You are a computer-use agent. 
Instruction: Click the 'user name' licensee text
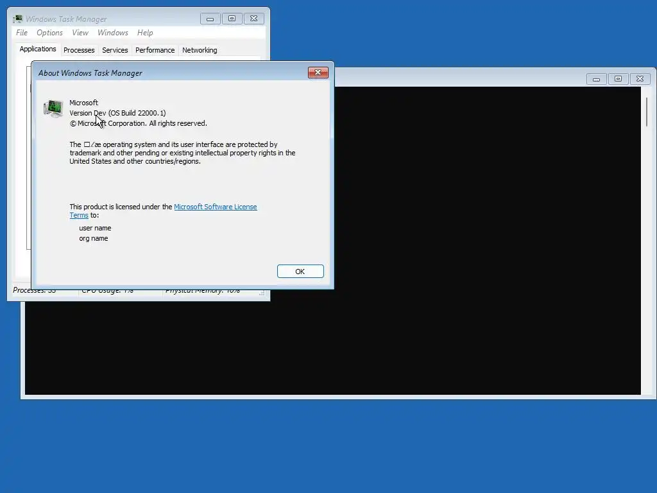pos(95,228)
